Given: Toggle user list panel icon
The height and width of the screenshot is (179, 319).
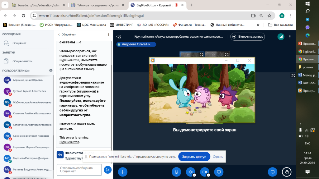Looking at the screenshot, I should point(119,37).
